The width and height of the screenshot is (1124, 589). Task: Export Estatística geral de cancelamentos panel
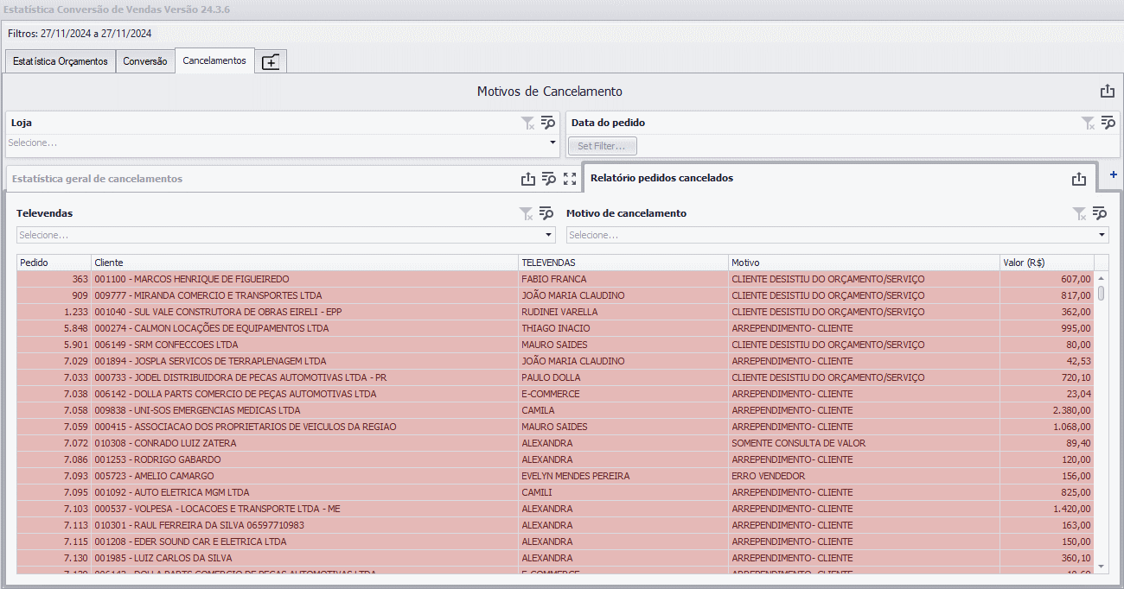[528, 179]
